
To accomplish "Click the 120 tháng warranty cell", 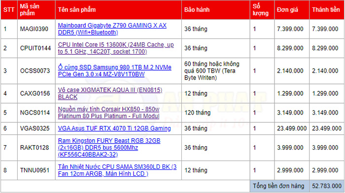I will (x=216, y=113).
